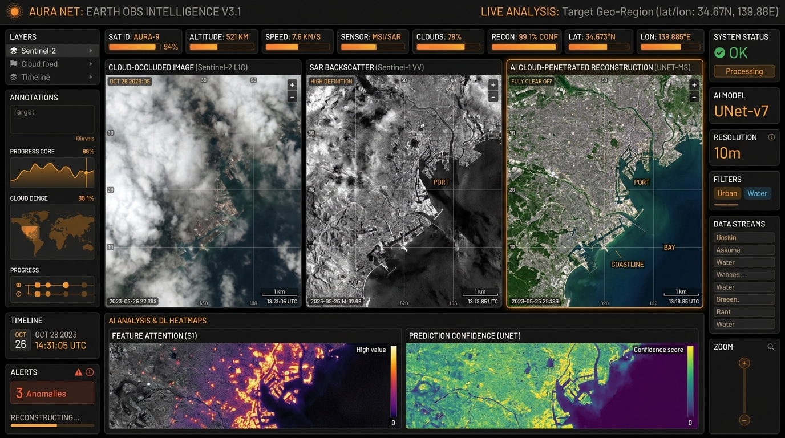Click the minus button on Zoom slider
Image resolution: width=785 pixels, height=438 pixels.
pyautogui.click(x=744, y=420)
